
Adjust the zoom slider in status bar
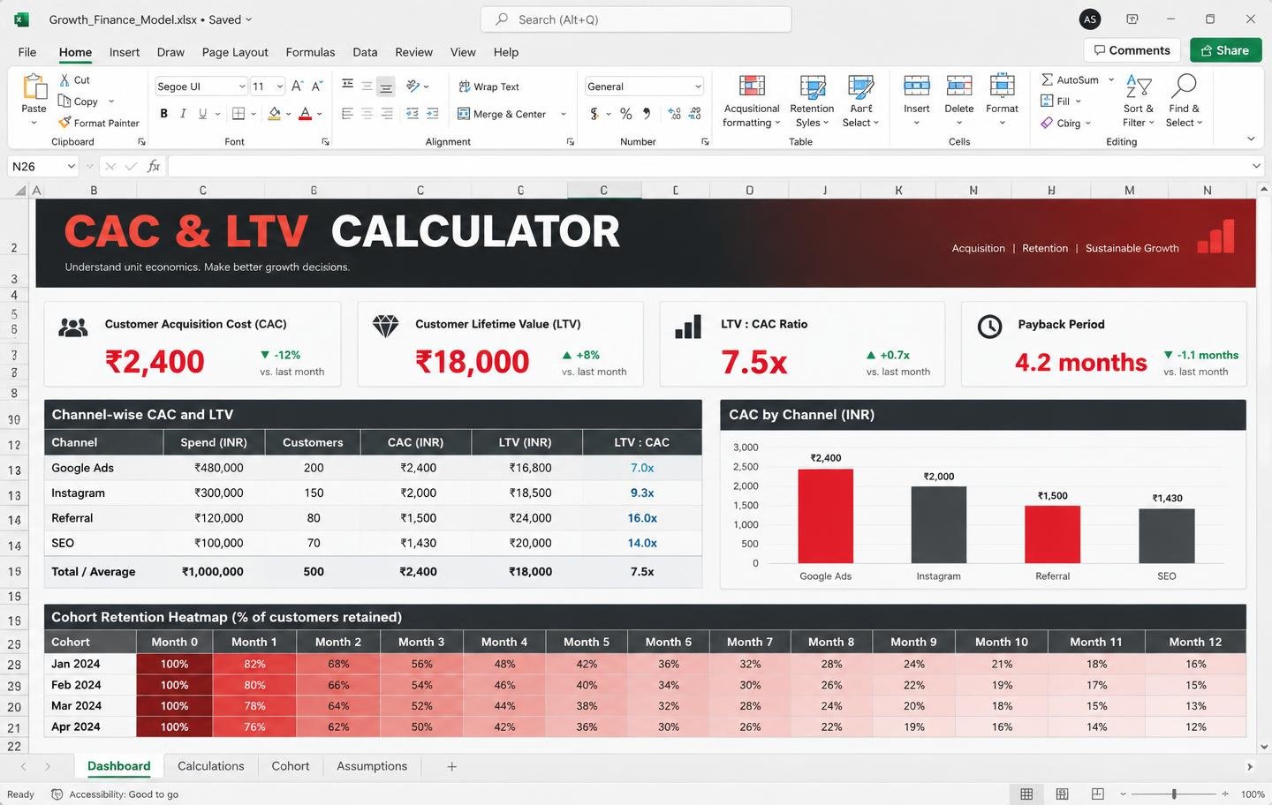(x=1174, y=794)
